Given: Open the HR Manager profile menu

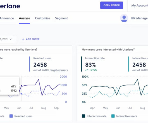Looking at the screenshot, I should coord(139,18).
